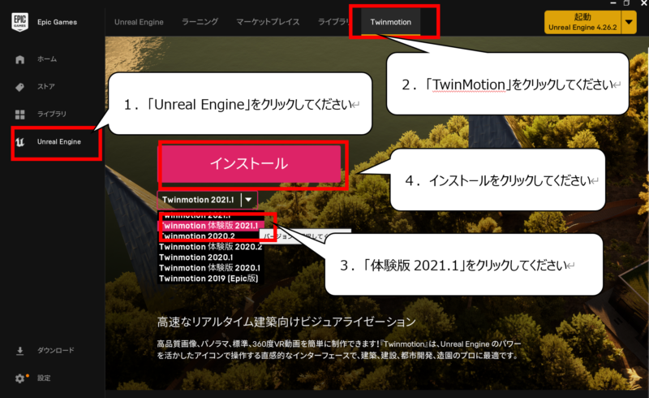Open 設定 label in the sidebar
Screen dimensions: 649x398
pyautogui.click(x=44, y=378)
